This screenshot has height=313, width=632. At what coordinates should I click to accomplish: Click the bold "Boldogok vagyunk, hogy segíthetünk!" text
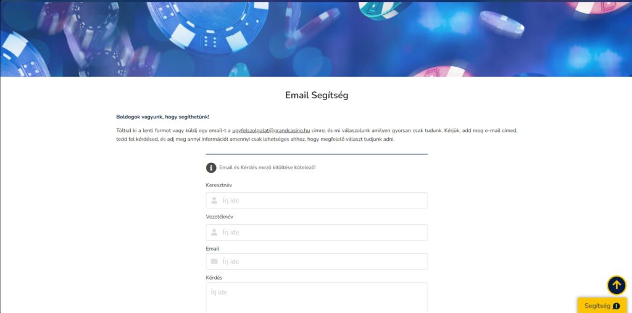162,117
